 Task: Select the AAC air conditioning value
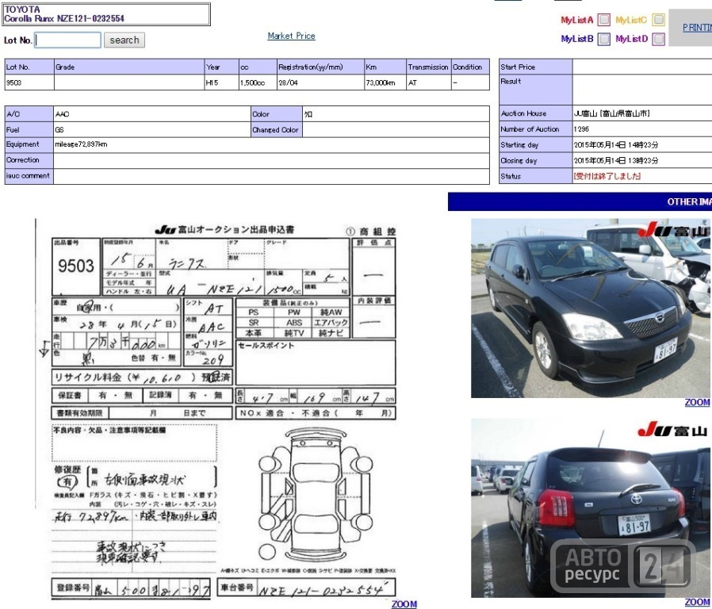pyautogui.click(x=62, y=114)
